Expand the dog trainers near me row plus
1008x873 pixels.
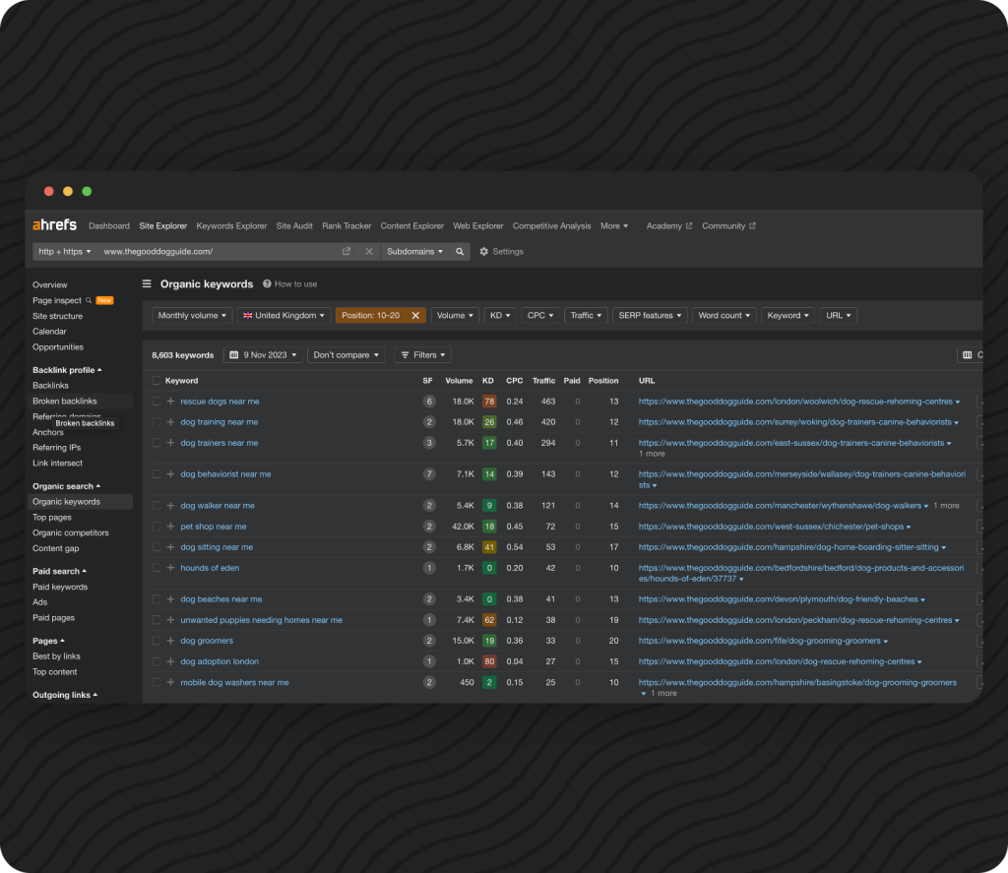170,442
